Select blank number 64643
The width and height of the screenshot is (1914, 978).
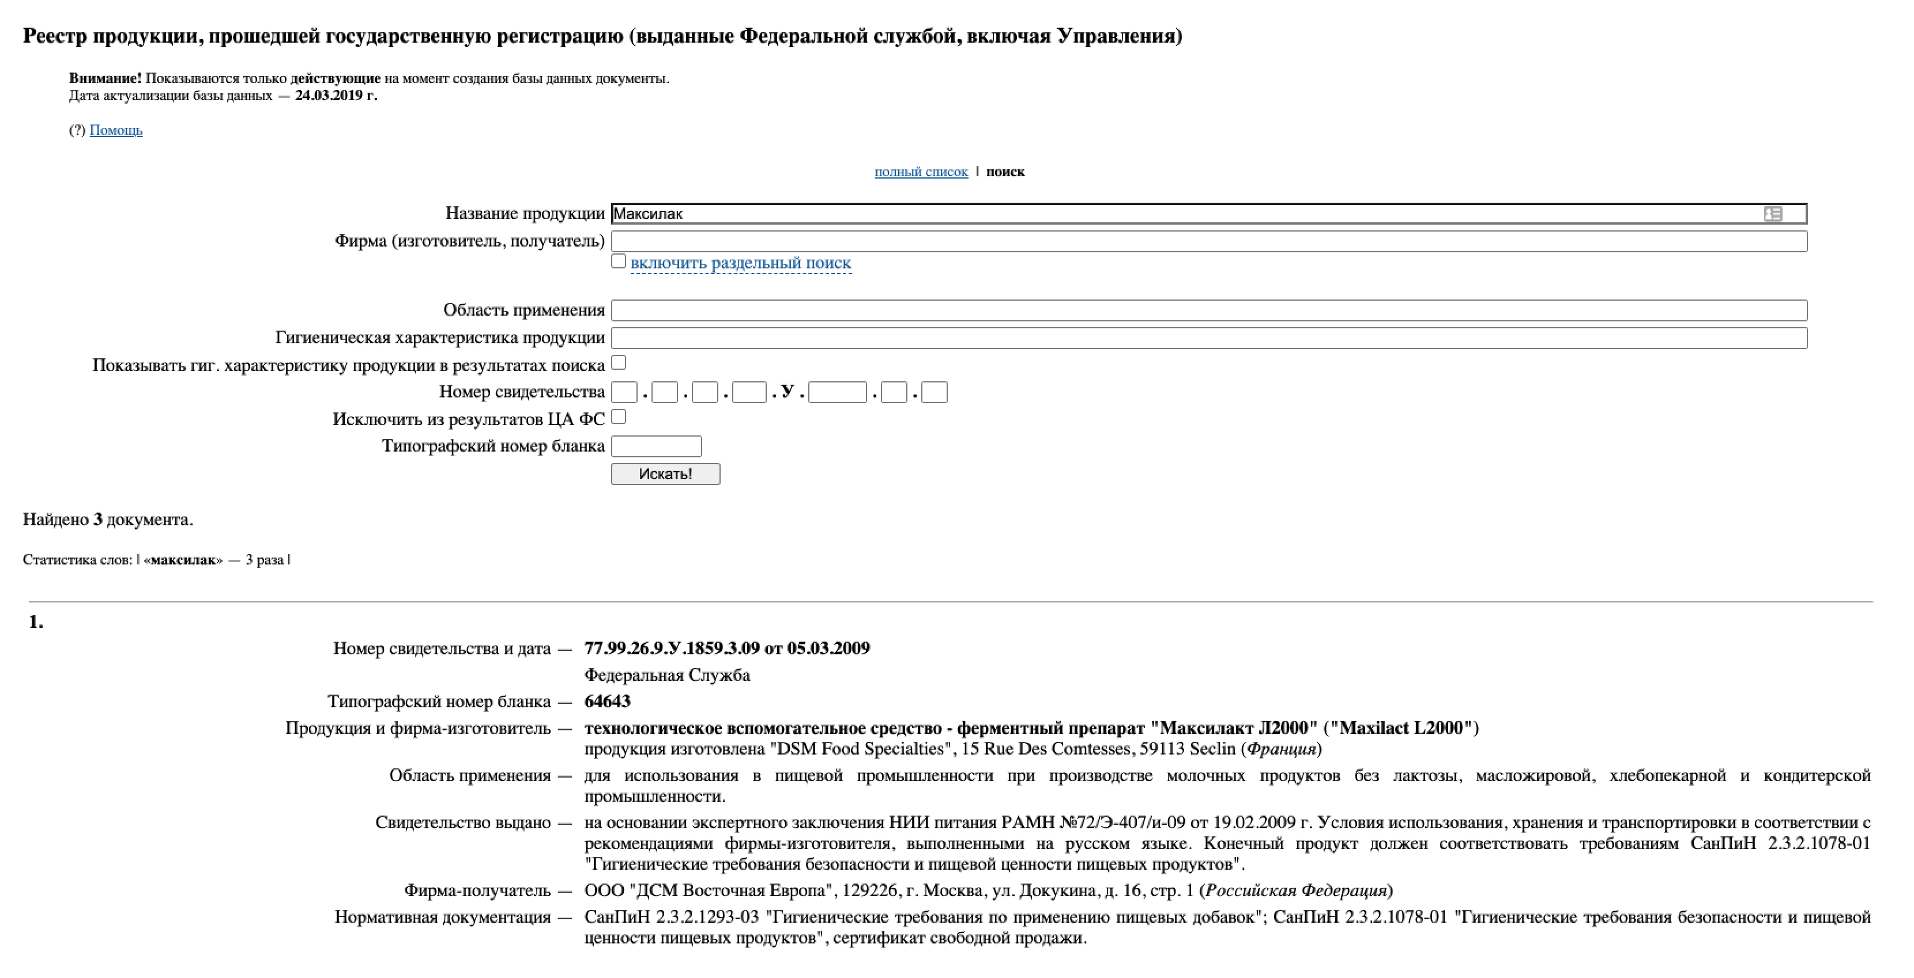607,702
